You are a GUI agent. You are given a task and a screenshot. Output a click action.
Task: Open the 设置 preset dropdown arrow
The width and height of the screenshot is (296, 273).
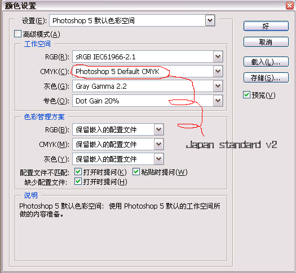(210, 20)
